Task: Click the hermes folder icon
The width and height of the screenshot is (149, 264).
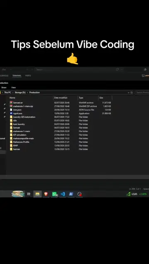Action: [11, 149]
